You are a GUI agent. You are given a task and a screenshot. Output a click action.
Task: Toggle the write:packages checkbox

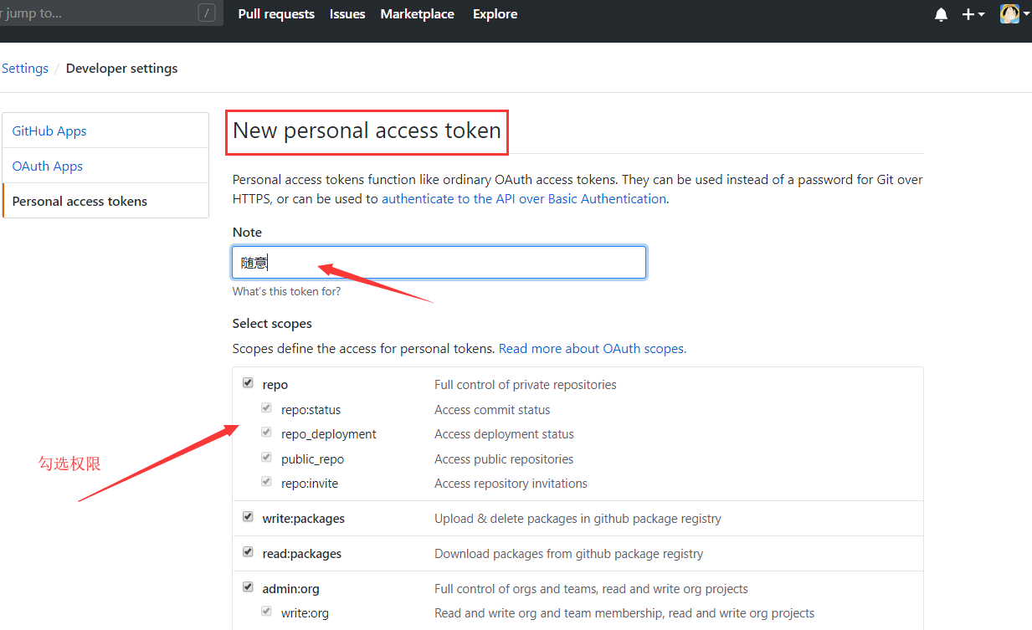click(248, 517)
